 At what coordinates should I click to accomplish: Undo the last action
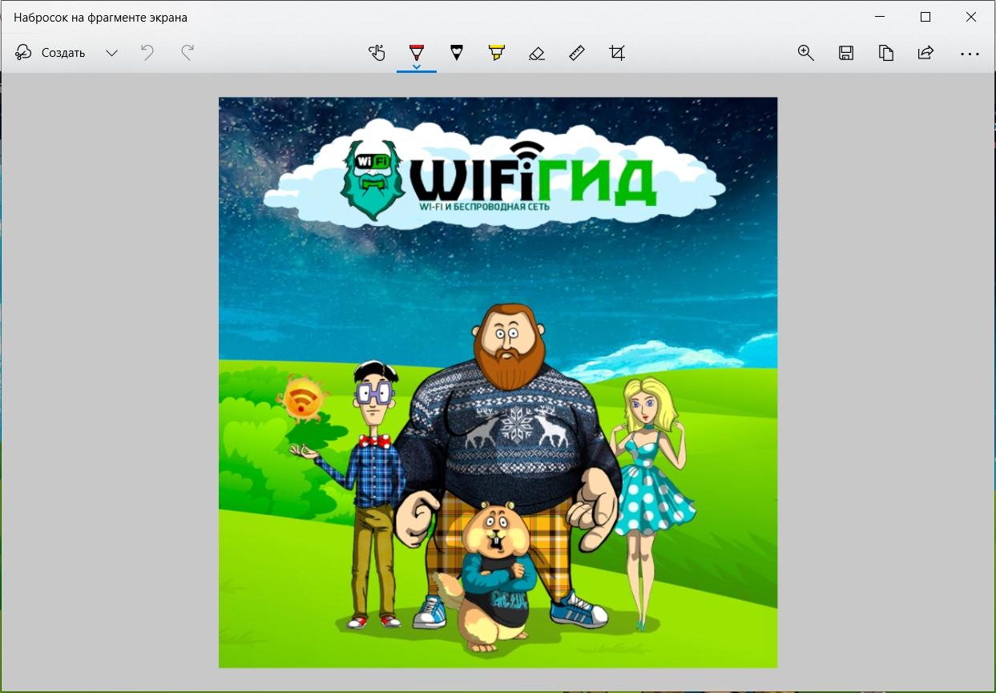click(147, 53)
